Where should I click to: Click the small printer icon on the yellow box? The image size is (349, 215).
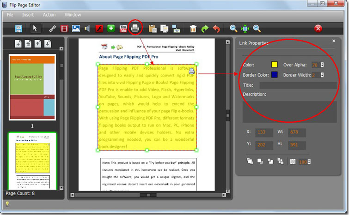(x=191, y=71)
